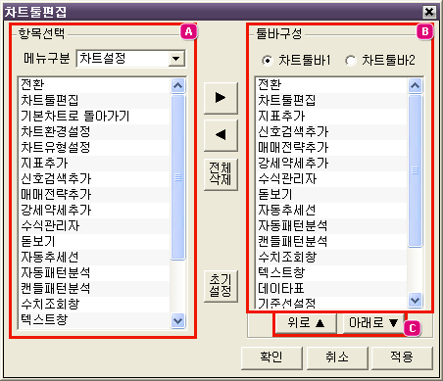
Task: Select 캔들패턴분석 in the 항목선택 list
Action: (95, 288)
